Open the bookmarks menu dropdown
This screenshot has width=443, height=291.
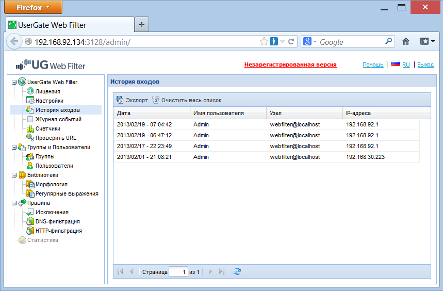point(428,41)
